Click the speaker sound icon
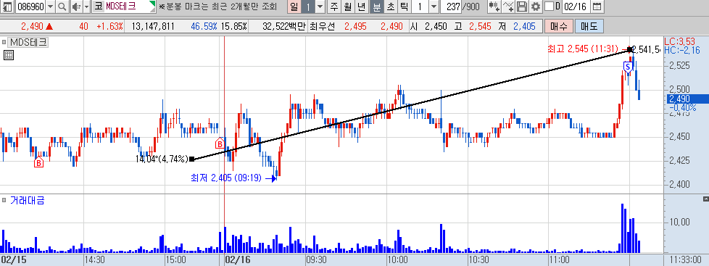 pos(76,7)
